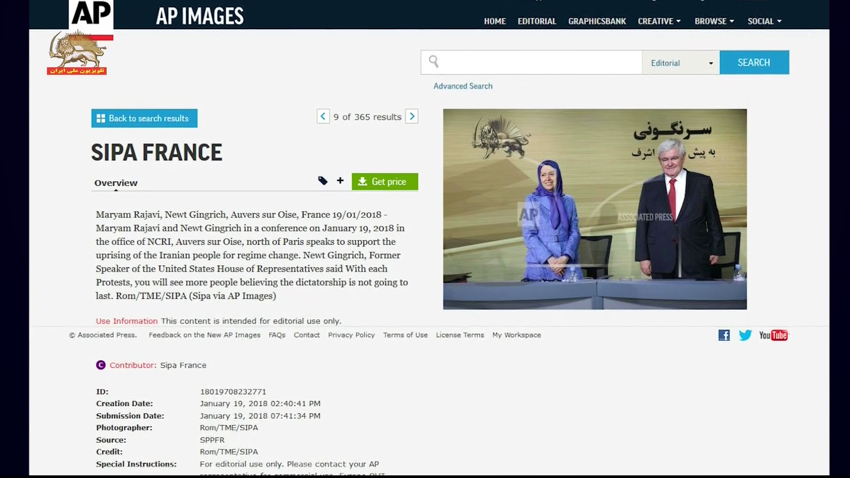Open the FAQs footer link
The width and height of the screenshot is (850, 478).
277,335
